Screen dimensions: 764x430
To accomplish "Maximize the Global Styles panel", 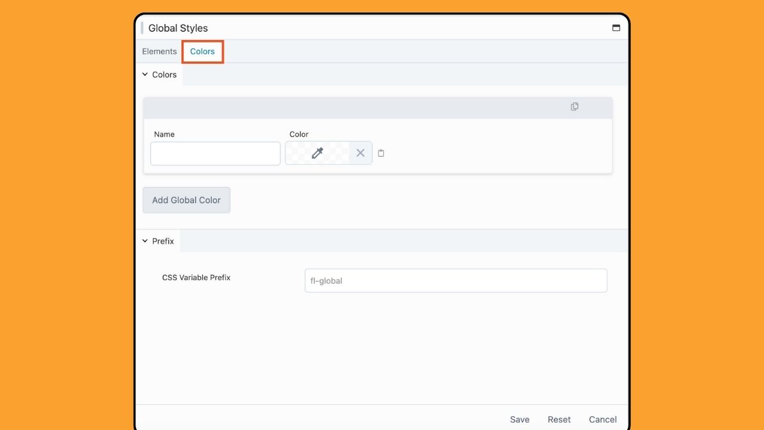I will pos(616,28).
